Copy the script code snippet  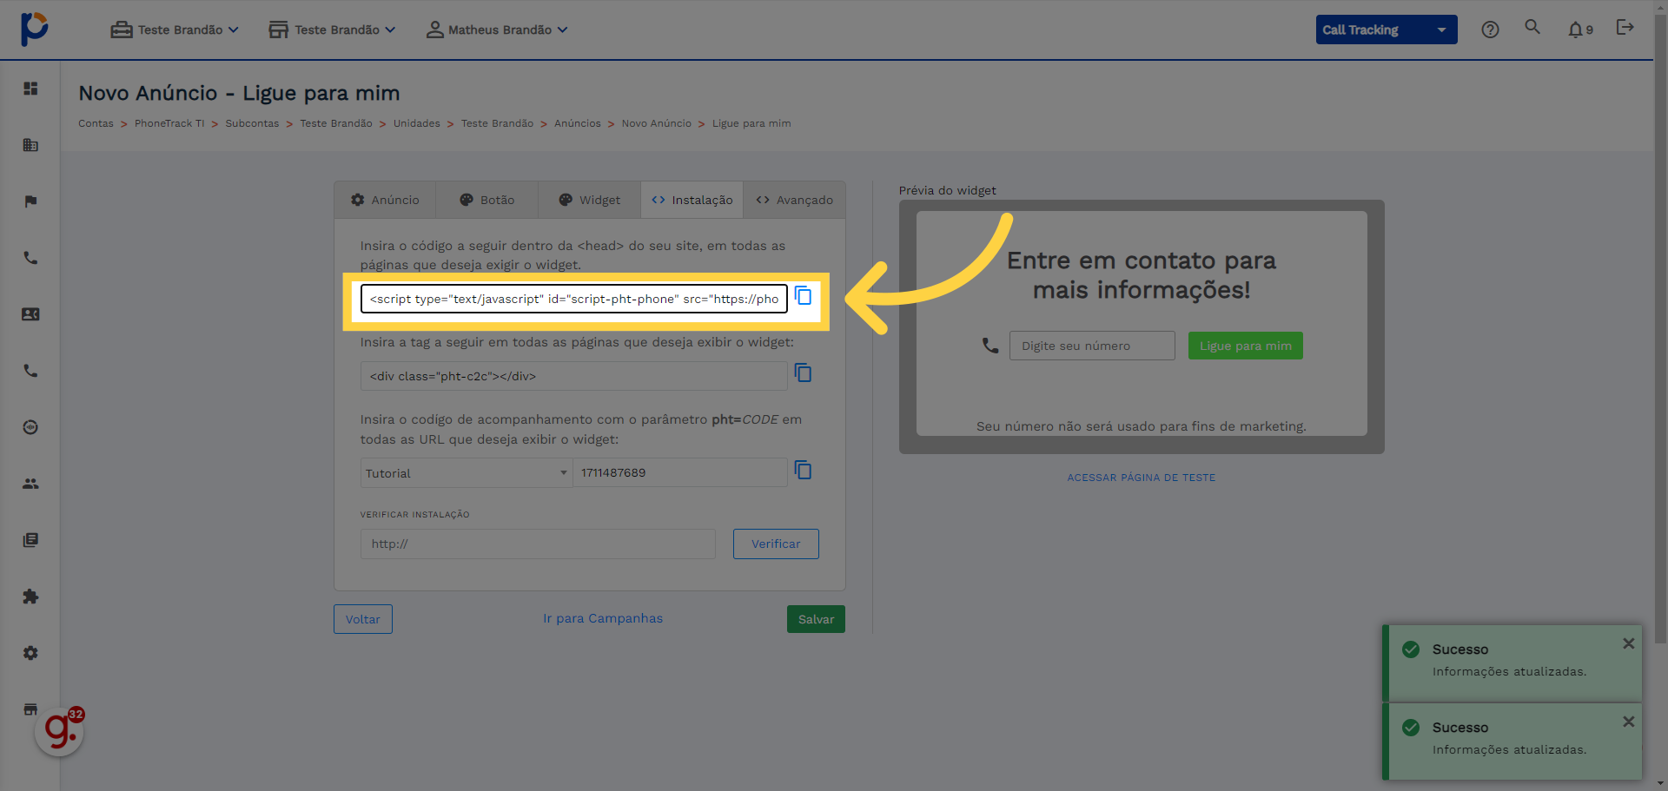[804, 296]
